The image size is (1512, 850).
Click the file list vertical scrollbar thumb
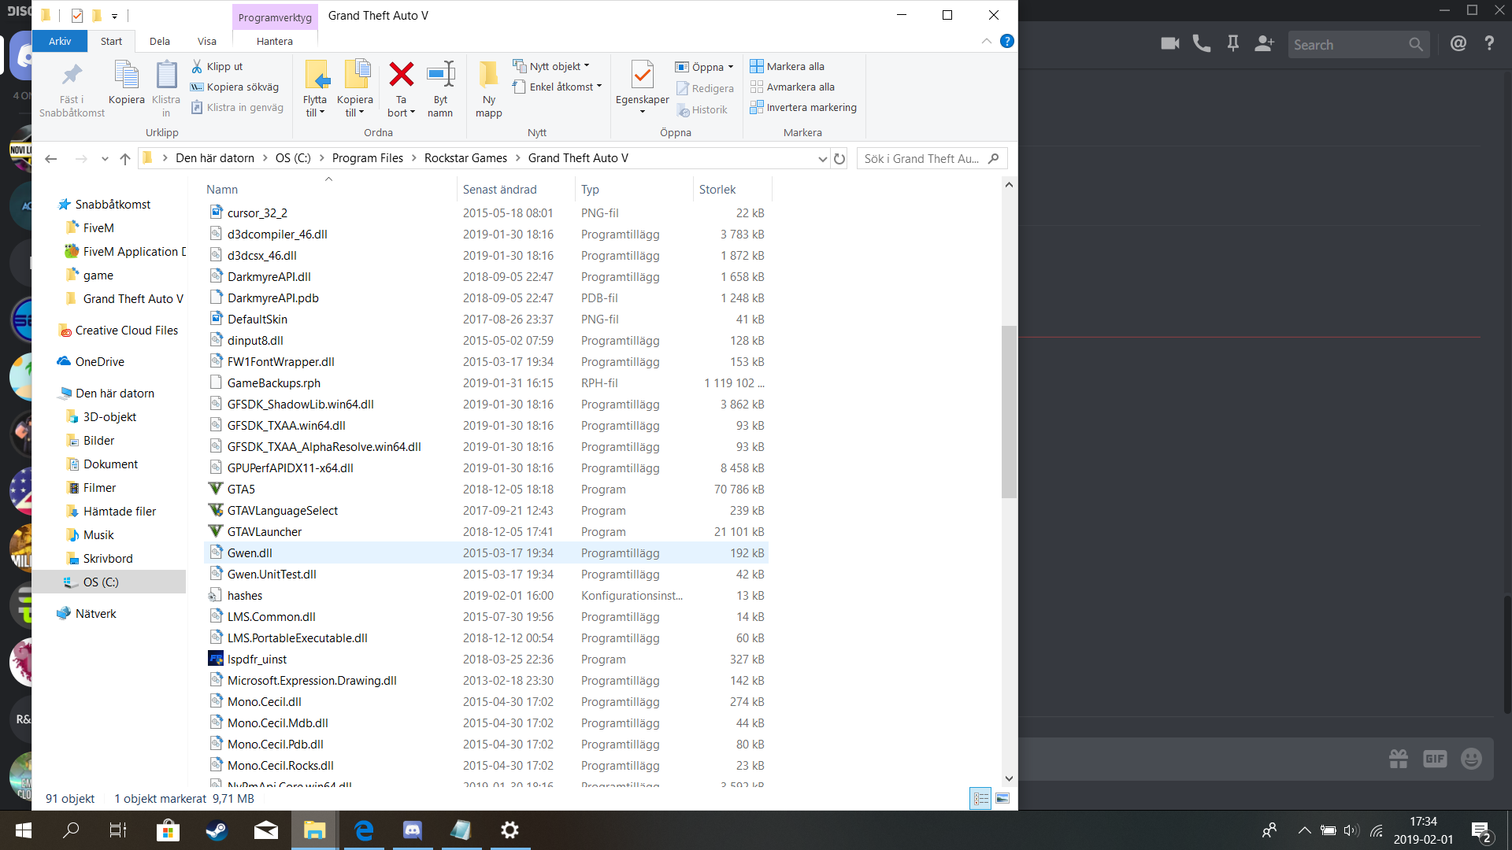(1009, 412)
